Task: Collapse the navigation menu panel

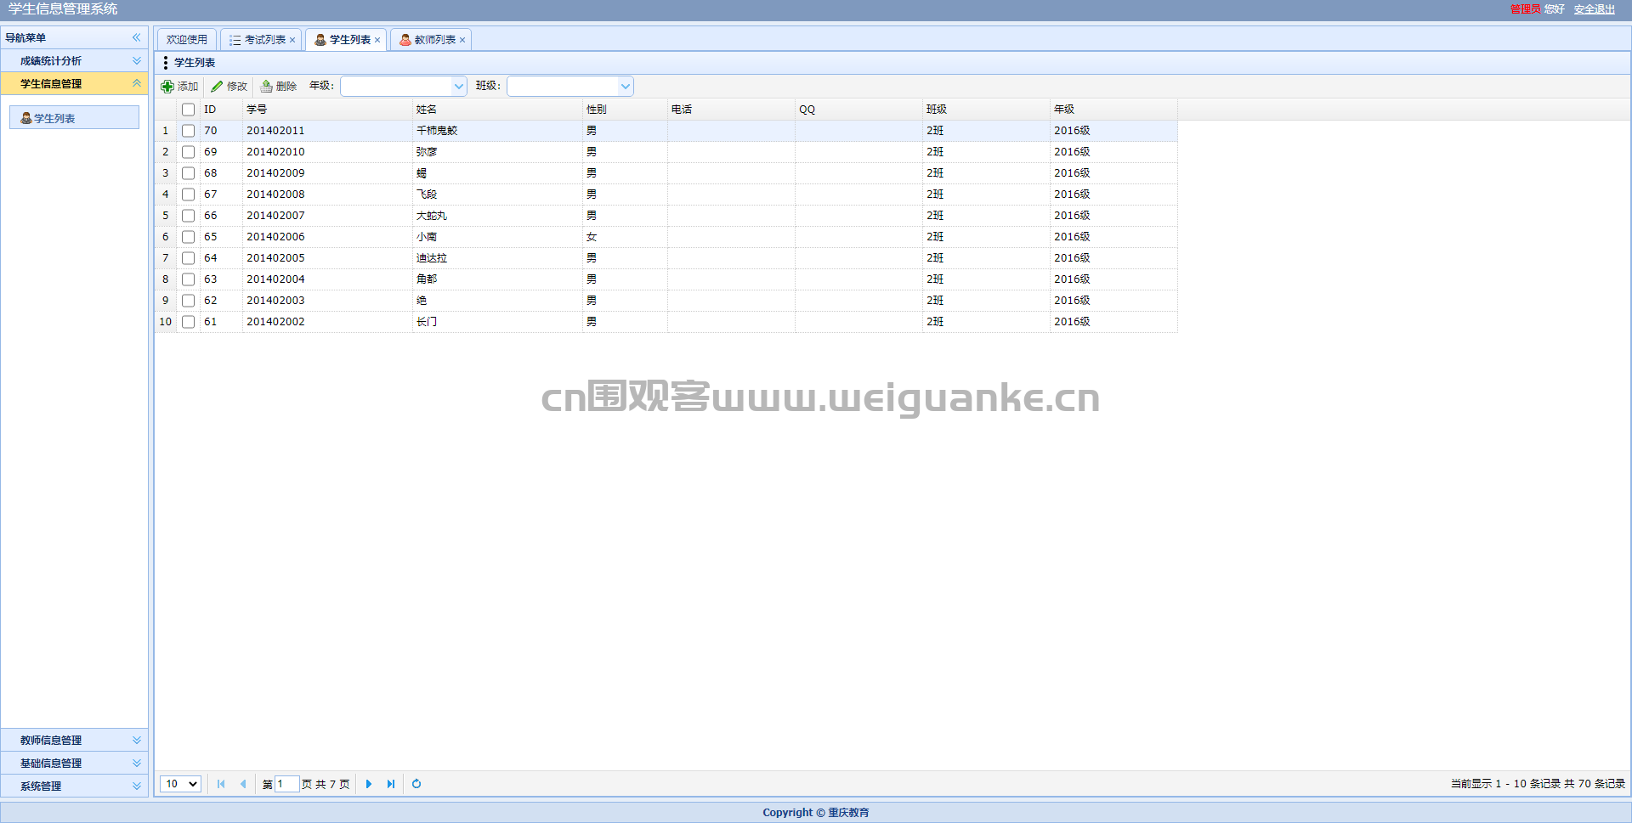Action: [x=136, y=37]
